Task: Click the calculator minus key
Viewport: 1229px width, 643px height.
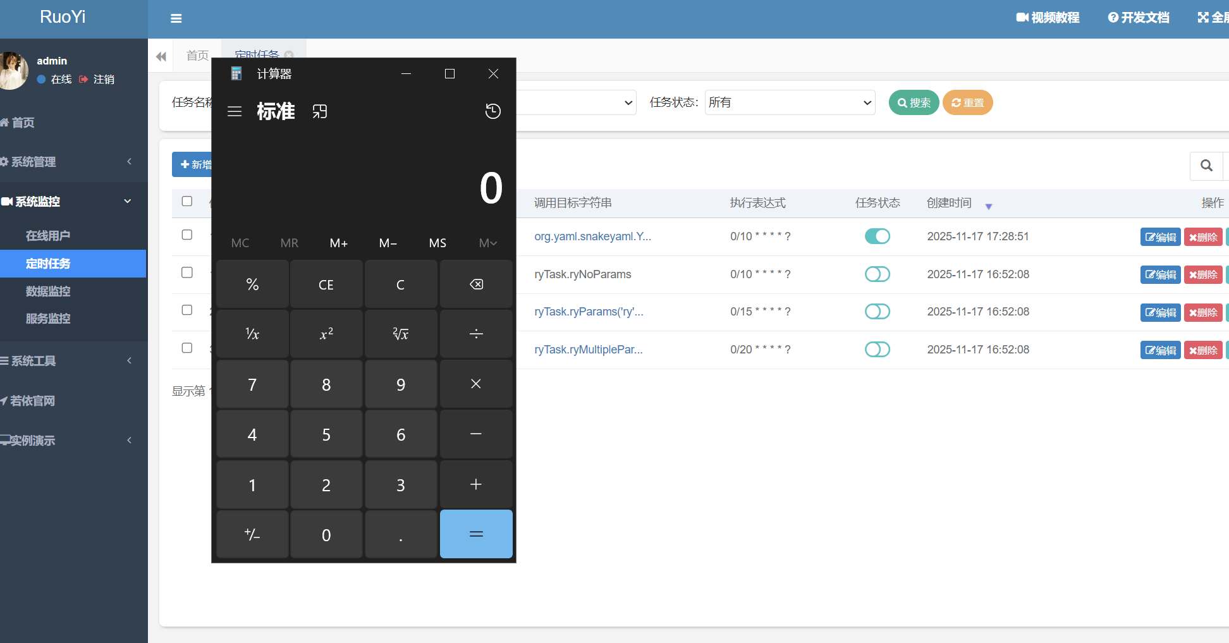Action: [x=476, y=434]
